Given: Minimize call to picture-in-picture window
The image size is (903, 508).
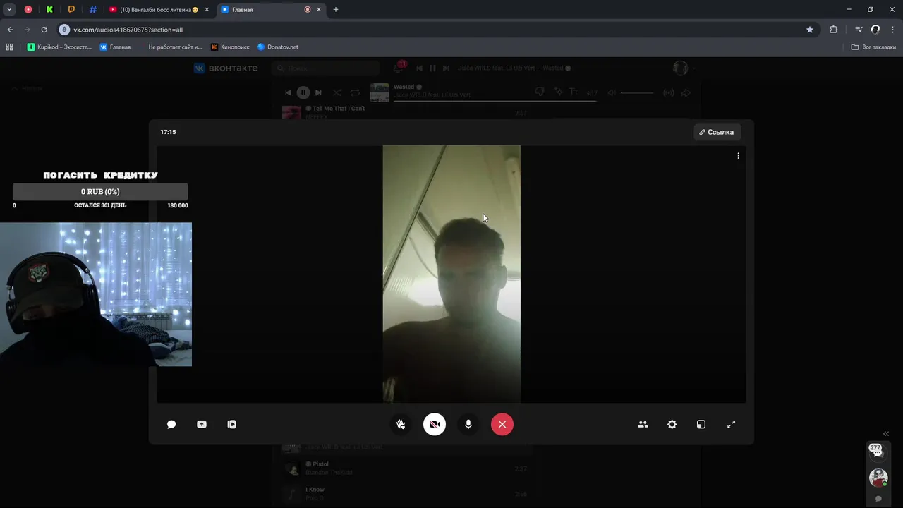Looking at the screenshot, I should point(701,424).
